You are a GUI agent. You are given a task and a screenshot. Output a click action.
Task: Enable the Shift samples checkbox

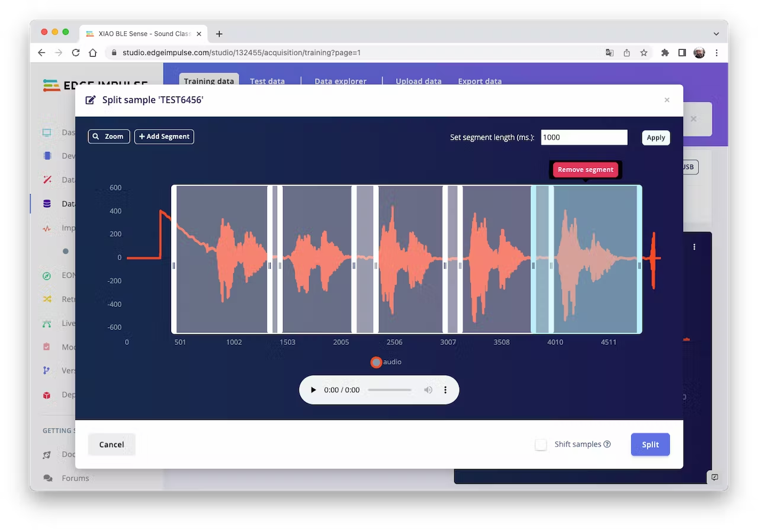pos(541,445)
